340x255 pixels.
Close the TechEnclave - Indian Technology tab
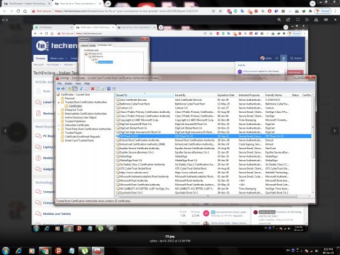[49, 4]
